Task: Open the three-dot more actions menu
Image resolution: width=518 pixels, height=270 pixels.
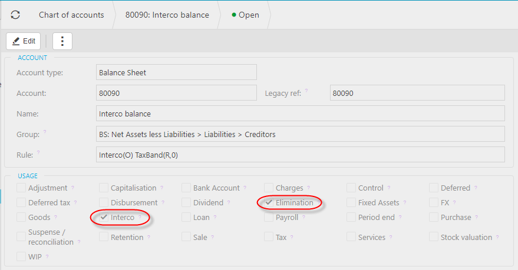Action: [62, 41]
